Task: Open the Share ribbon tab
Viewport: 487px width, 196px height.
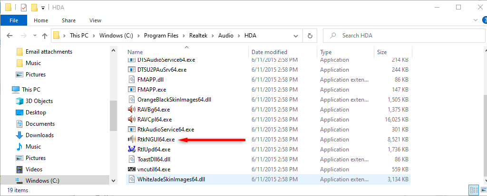Action: pyautogui.click(x=68, y=20)
